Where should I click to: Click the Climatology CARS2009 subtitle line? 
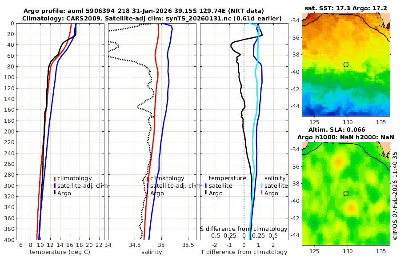point(152,18)
